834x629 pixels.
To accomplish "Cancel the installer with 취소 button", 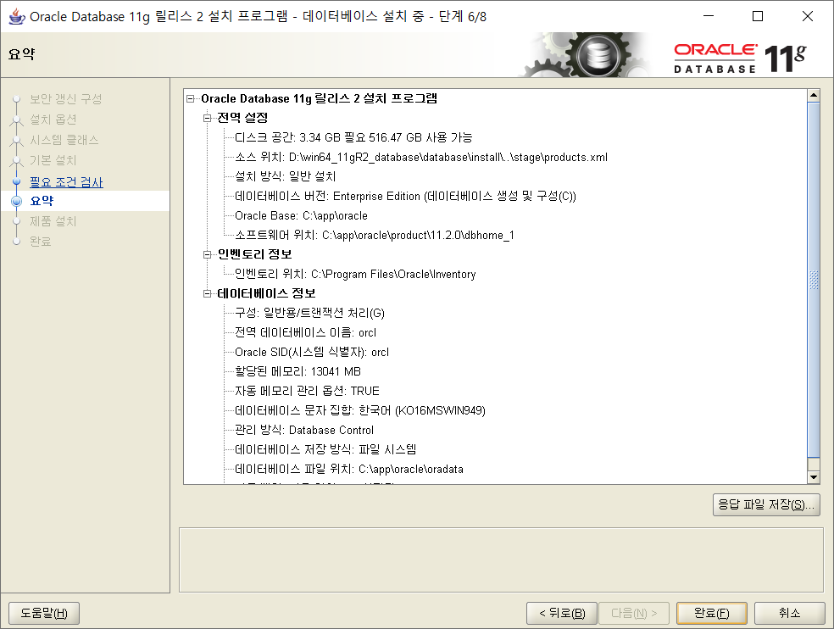I will (x=789, y=613).
